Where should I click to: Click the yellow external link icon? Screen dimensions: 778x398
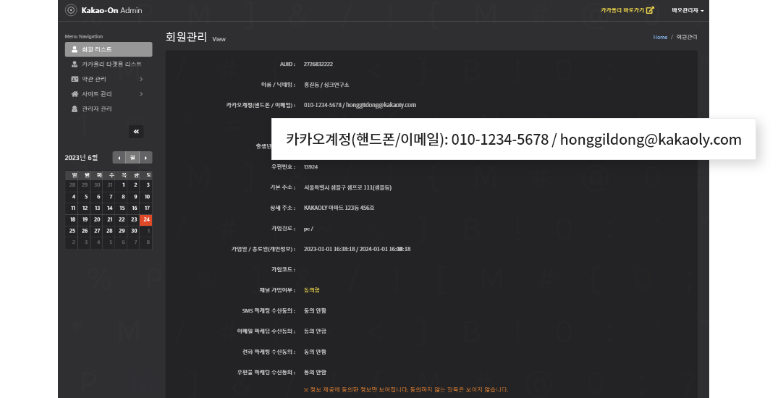650,10
